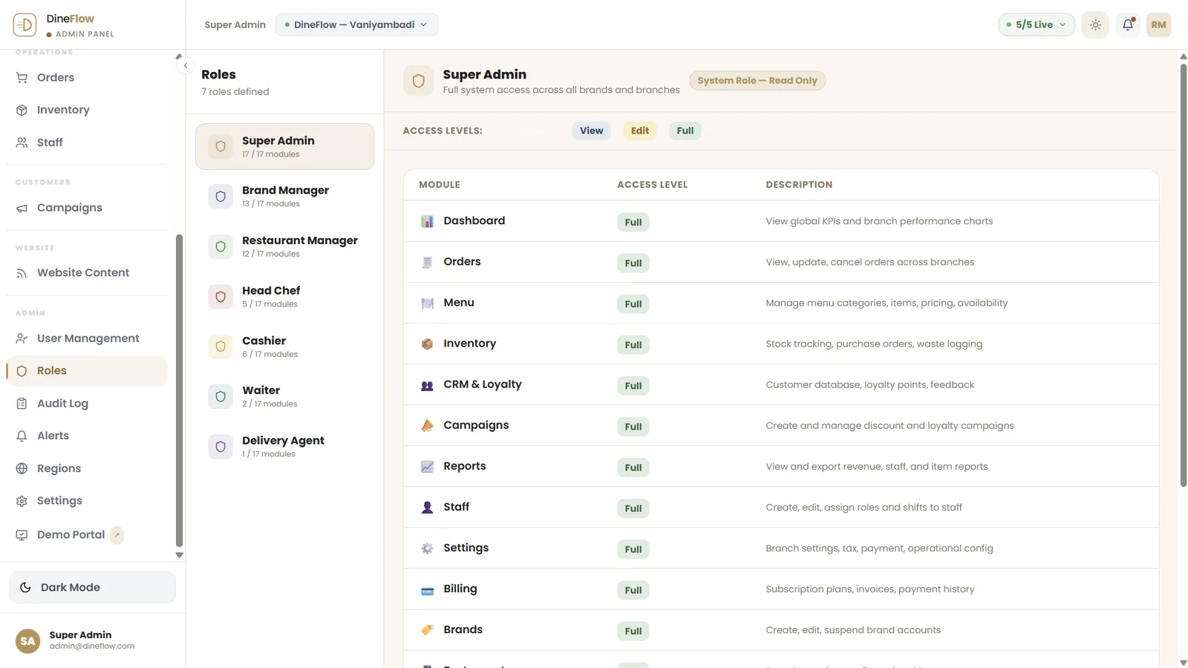Click the Campaigns module icon in table
The image size is (1188, 668).
pos(427,425)
